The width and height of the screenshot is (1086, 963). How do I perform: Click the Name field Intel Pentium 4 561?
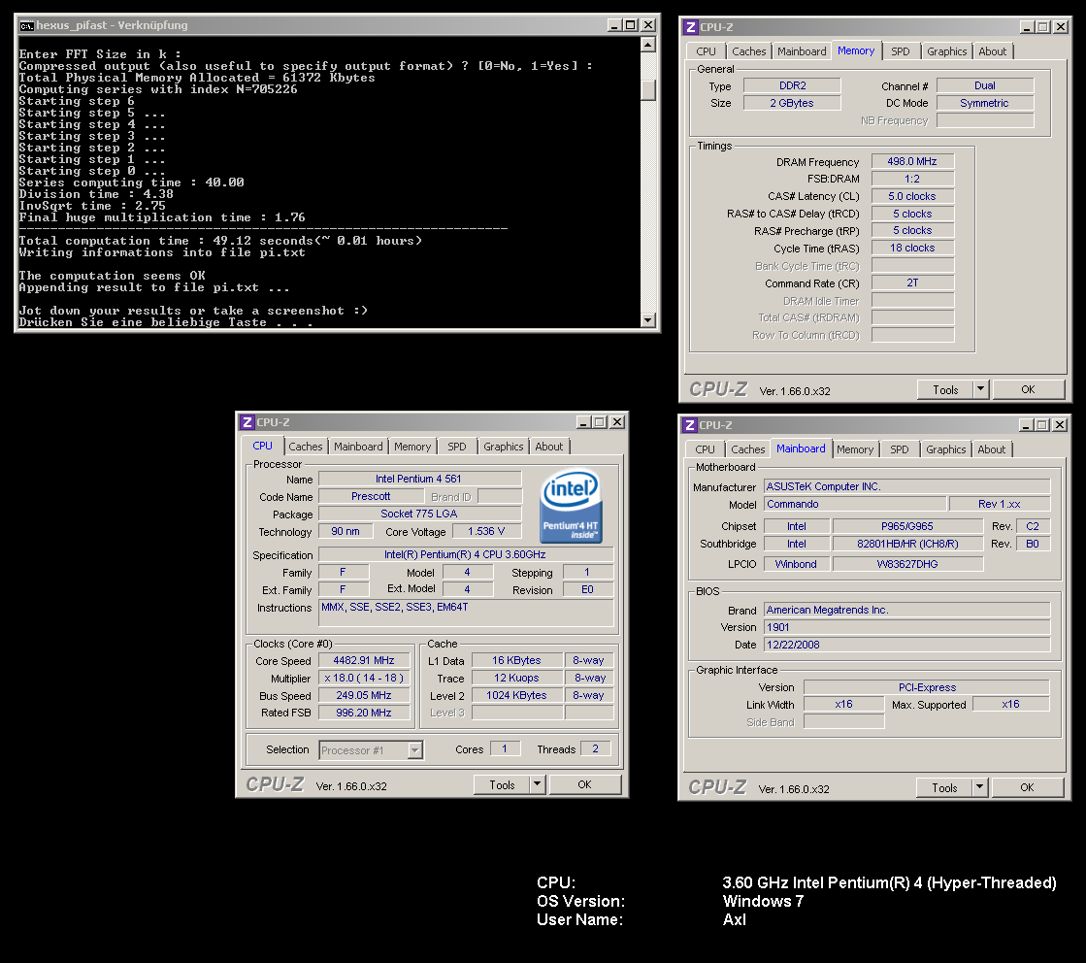(419, 479)
